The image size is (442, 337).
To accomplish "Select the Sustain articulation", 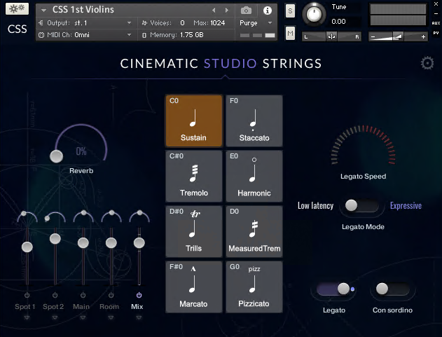I will point(194,121).
